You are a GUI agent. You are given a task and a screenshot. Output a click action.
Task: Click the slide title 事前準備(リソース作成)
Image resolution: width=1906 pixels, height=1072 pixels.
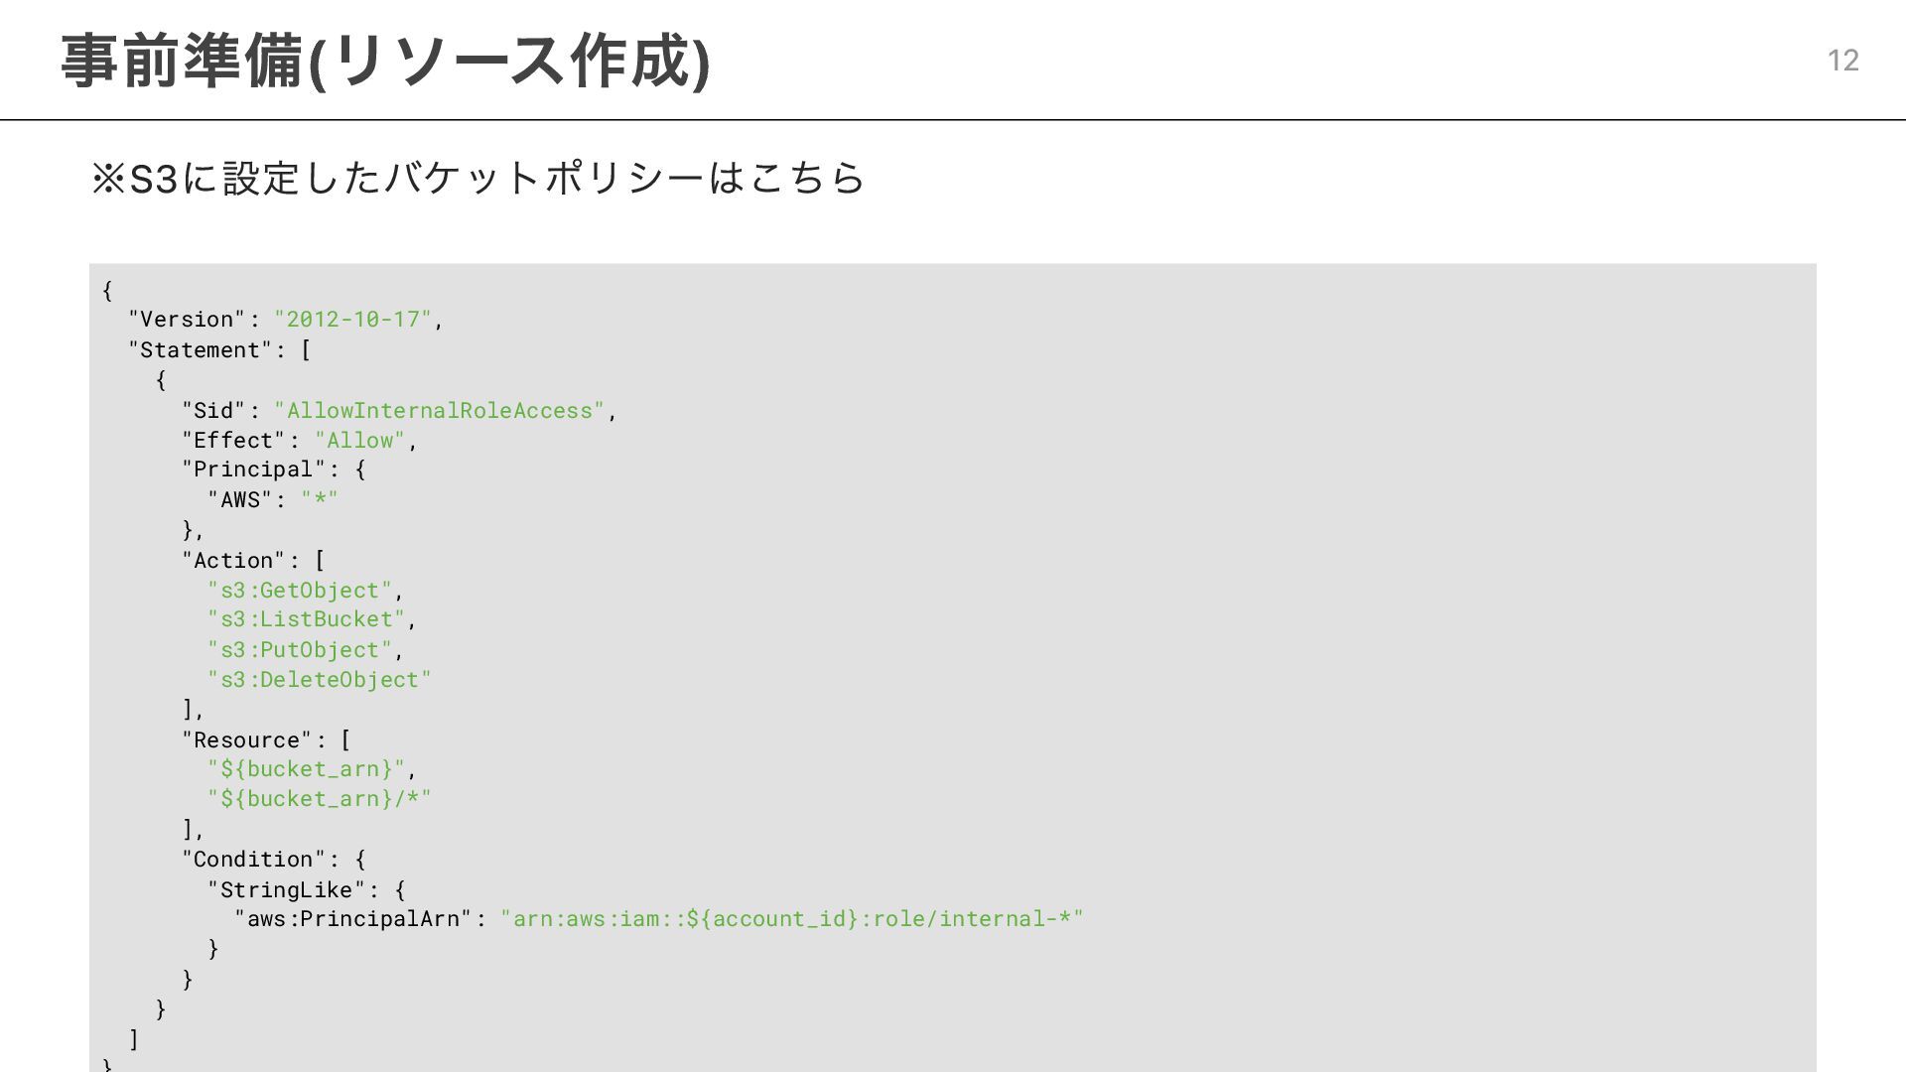coord(385,61)
